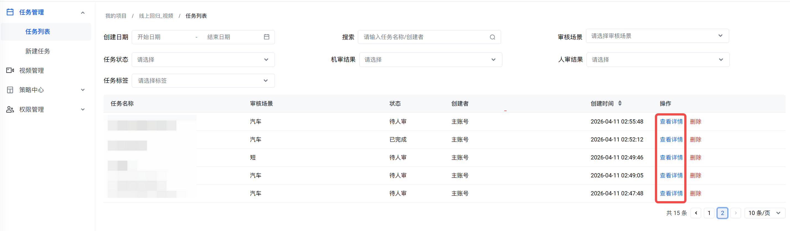Open 权限管理 menu item
The image size is (790, 231).
(x=32, y=109)
